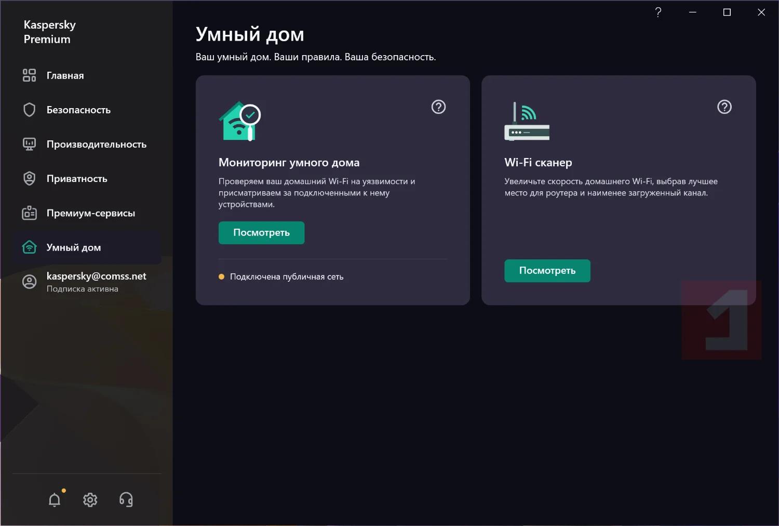Click the Главная grid icon
This screenshot has width=779, height=526.
coord(30,75)
